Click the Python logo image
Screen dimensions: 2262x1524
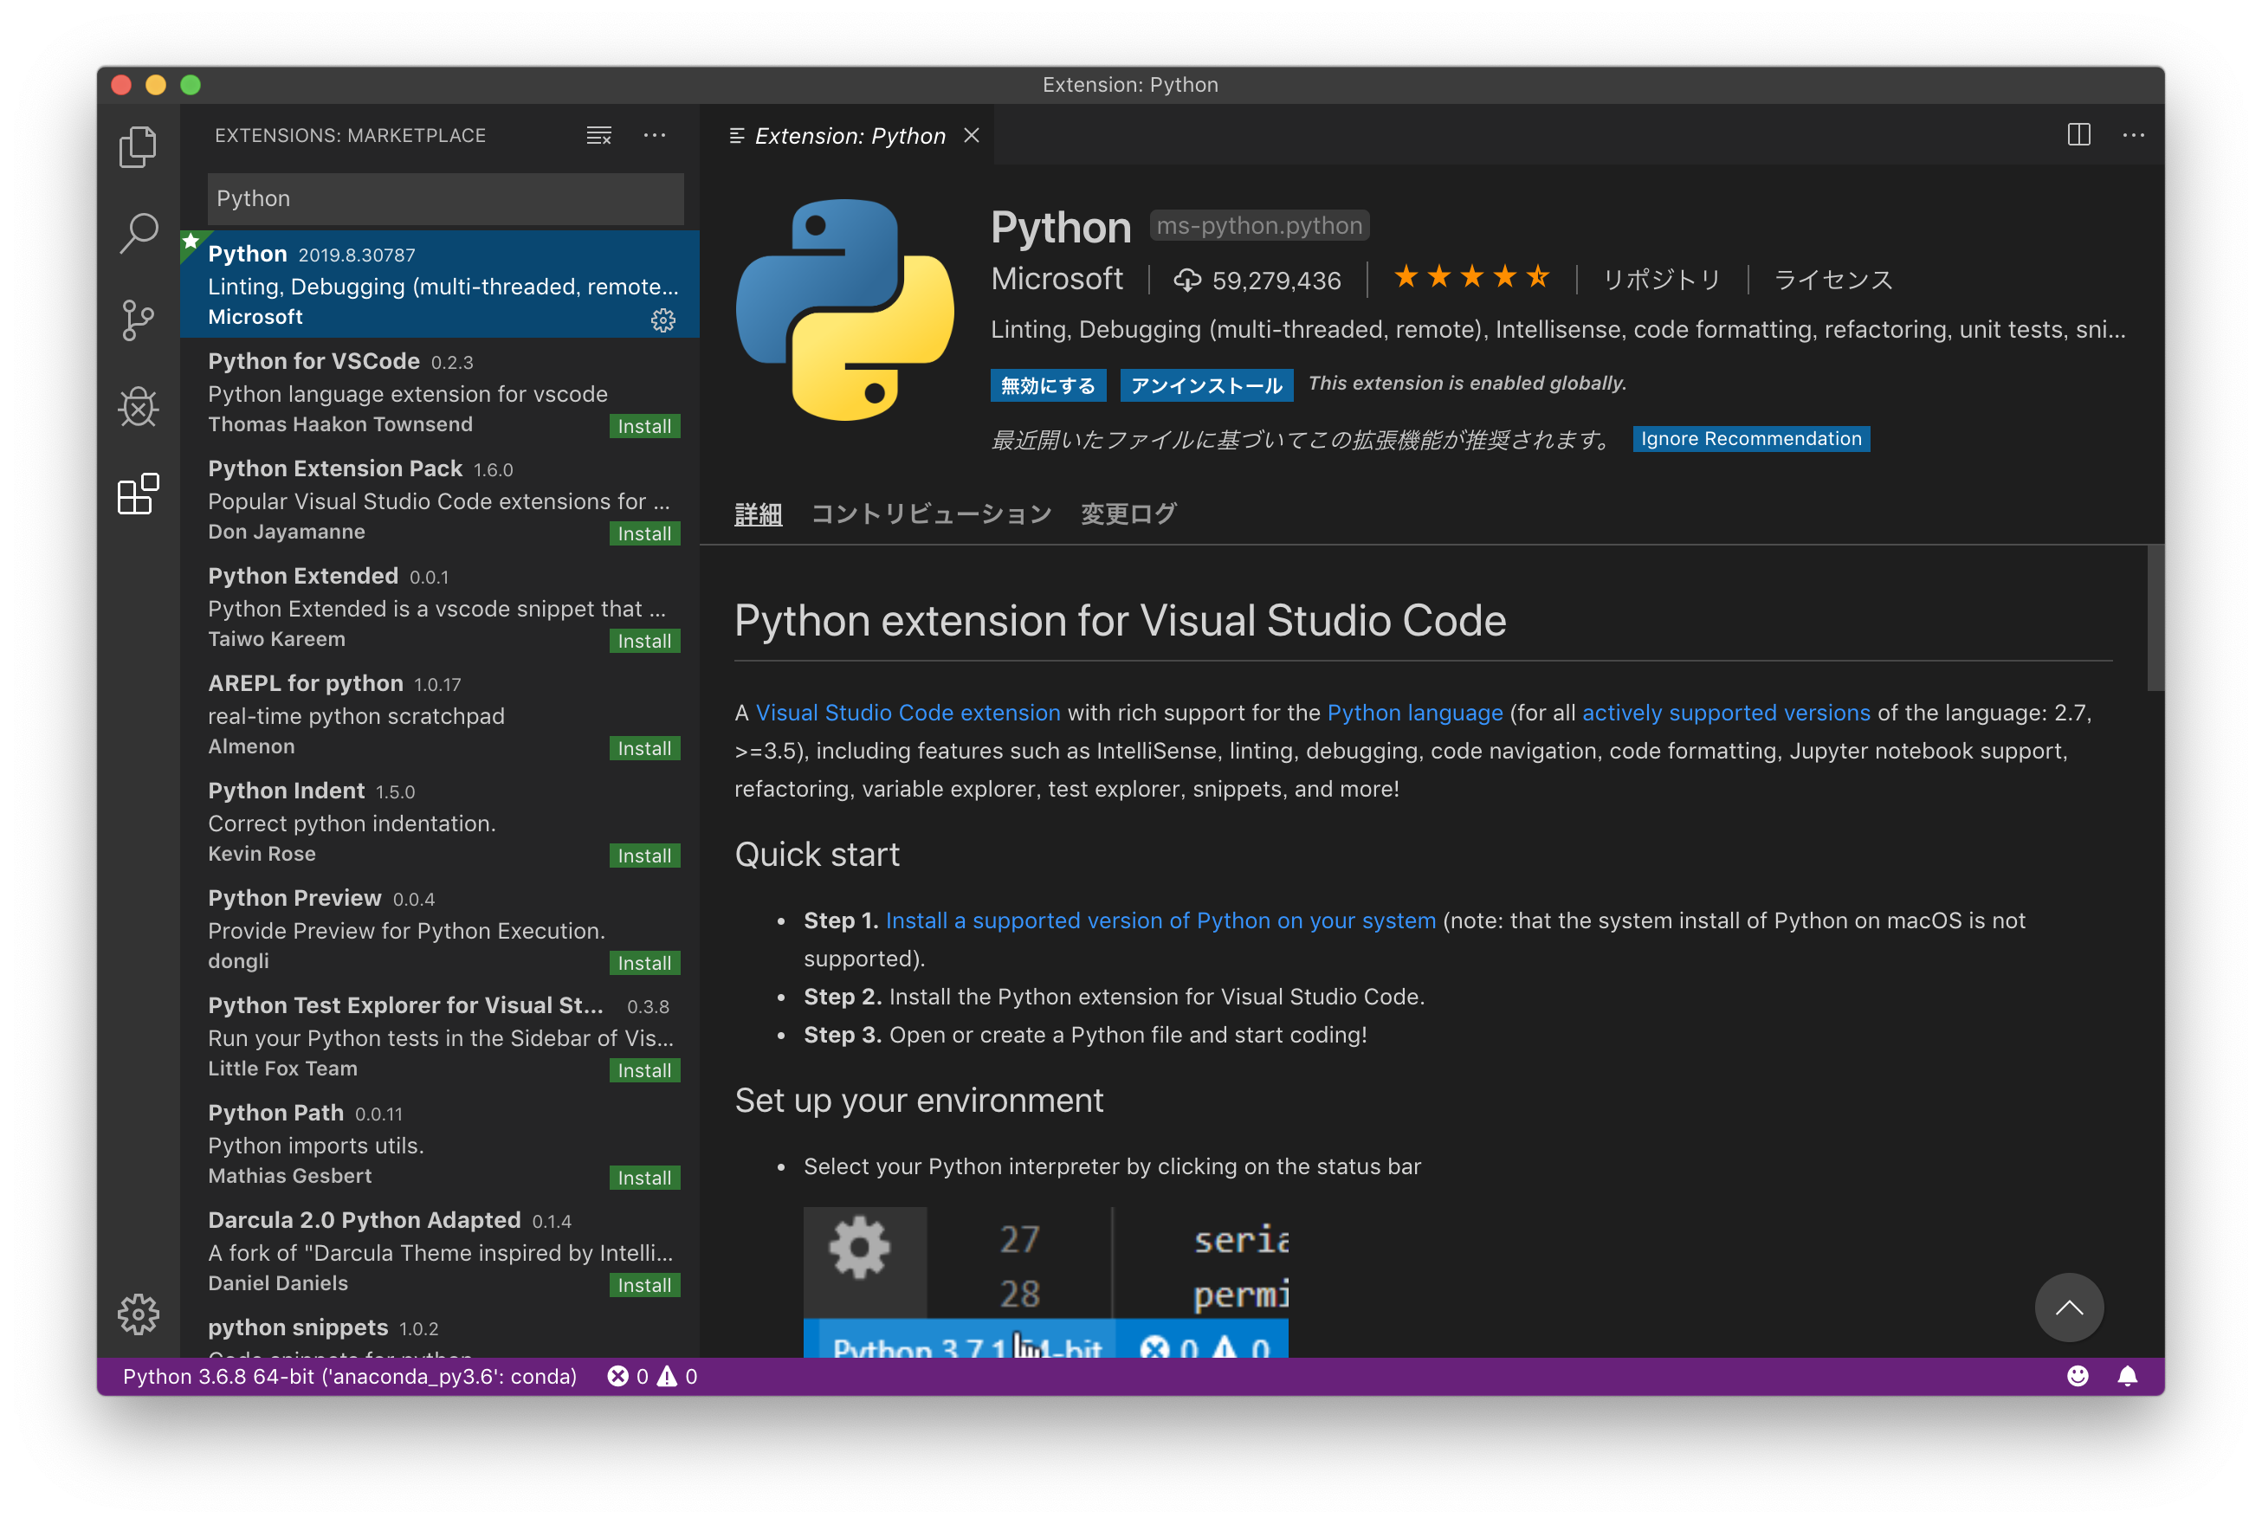click(x=844, y=310)
